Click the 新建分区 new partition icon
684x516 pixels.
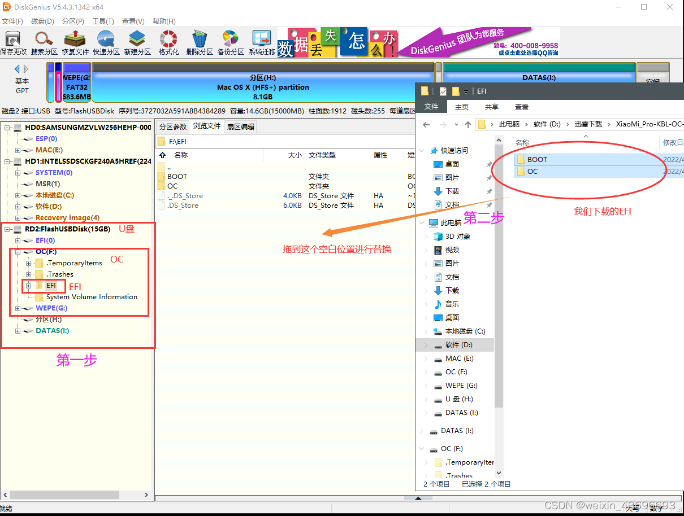tap(137, 43)
